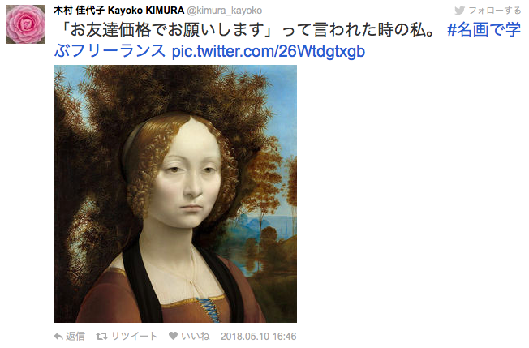Open the @kimura_kayoko handle
529x348 pixels.
[225, 11]
